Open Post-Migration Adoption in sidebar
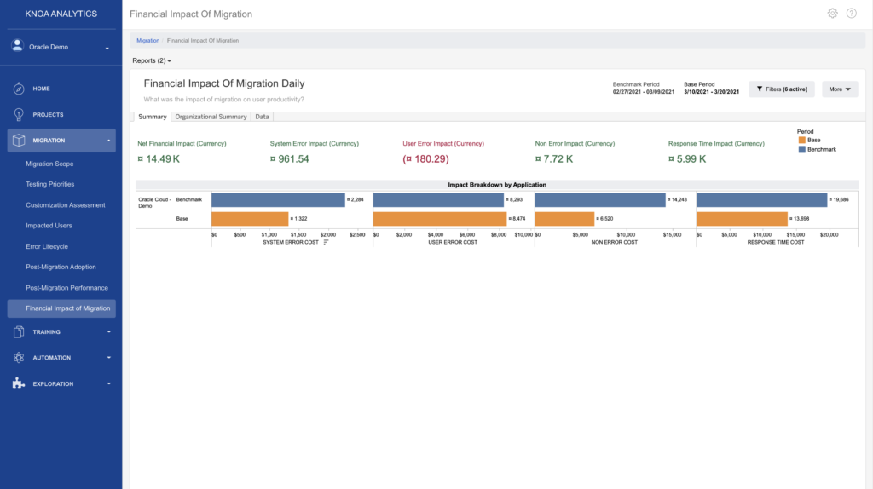 pyautogui.click(x=61, y=267)
